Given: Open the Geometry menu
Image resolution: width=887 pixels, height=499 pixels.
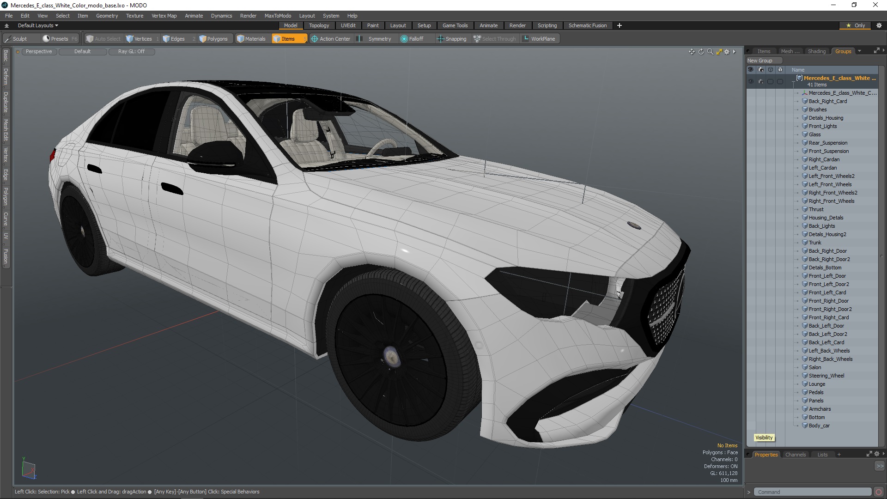Looking at the screenshot, I should click(x=107, y=16).
